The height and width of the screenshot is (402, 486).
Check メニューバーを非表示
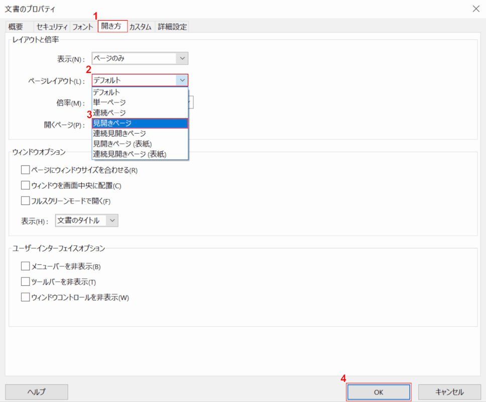pos(25,266)
